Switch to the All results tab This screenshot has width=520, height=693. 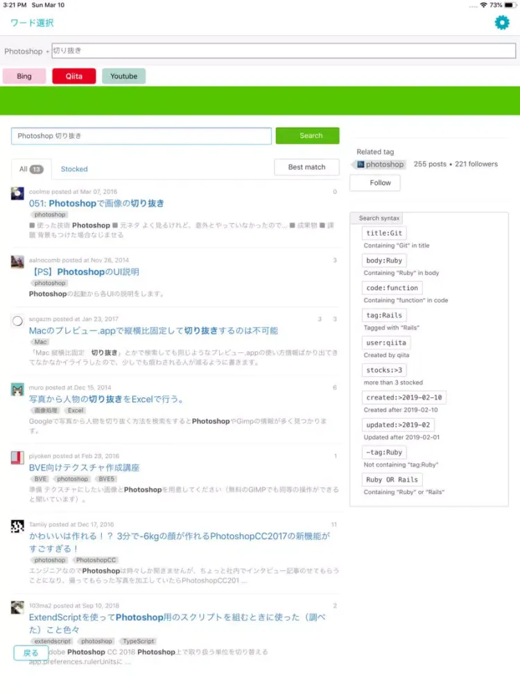31,169
